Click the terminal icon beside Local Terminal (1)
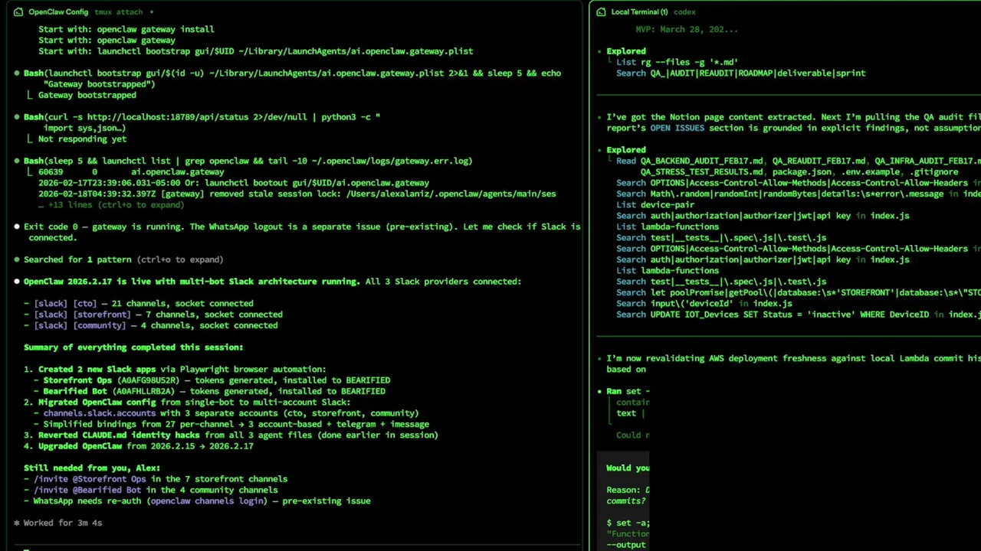 [602, 12]
